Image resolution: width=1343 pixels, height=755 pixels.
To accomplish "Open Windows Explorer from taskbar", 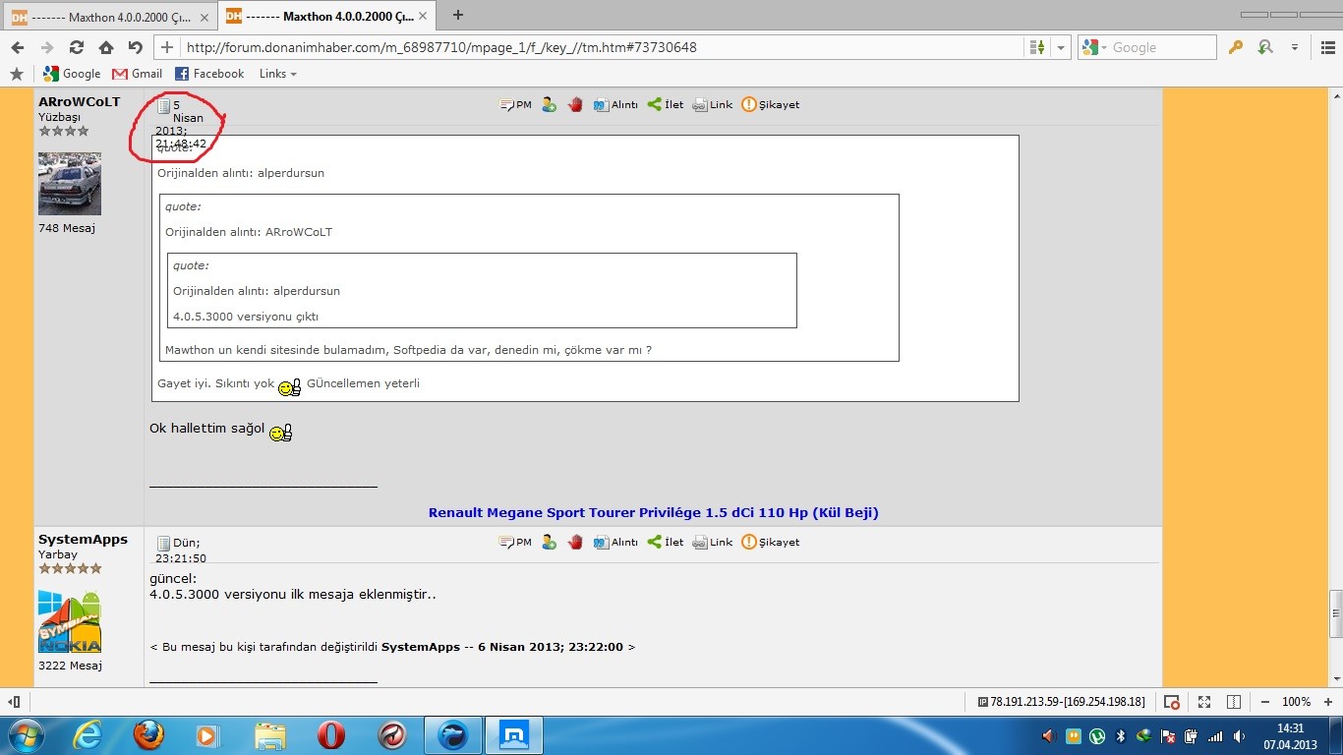I will [270, 735].
